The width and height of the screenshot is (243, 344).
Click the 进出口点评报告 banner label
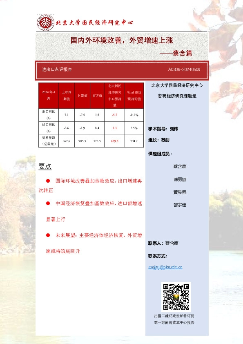[x=57, y=69]
